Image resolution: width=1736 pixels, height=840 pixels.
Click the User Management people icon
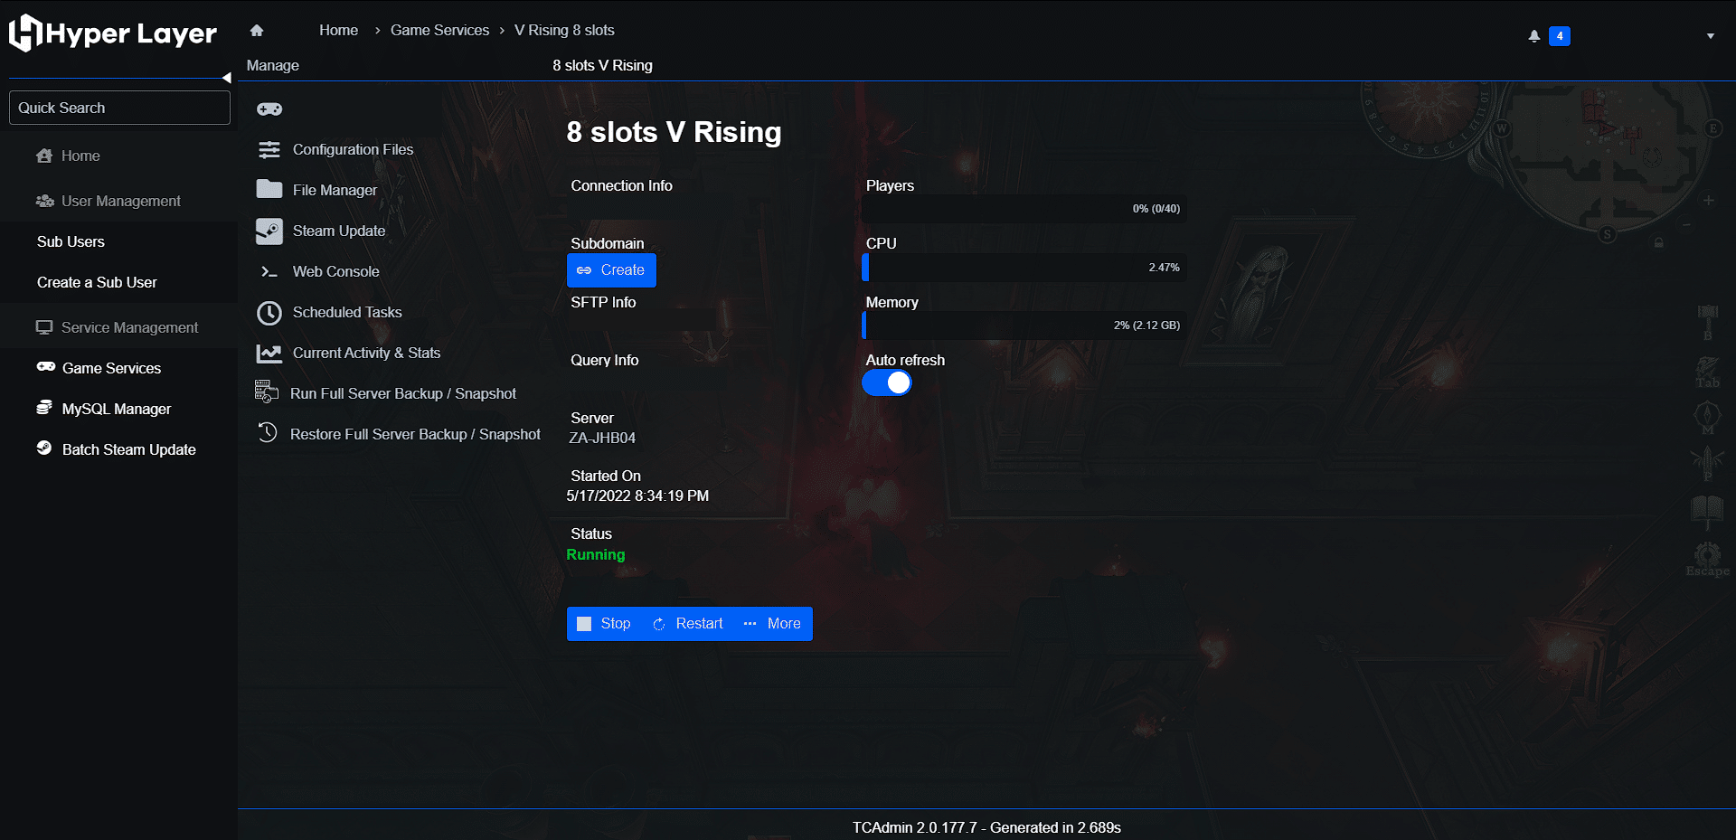(44, 201)
